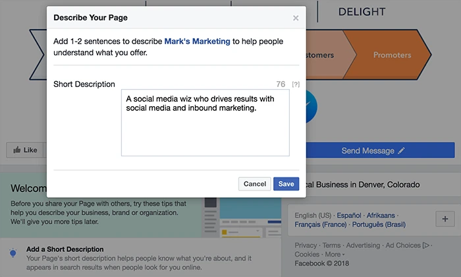Focus the Short Description text box
The image size is (461, 277).
click(205, 123)
